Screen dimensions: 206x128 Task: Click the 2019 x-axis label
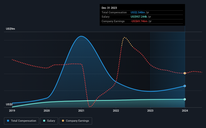[12, 111]
